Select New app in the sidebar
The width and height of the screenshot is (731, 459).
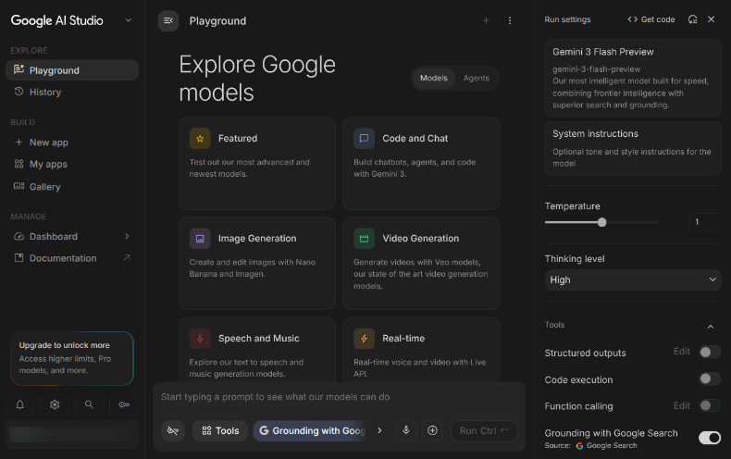72,143
